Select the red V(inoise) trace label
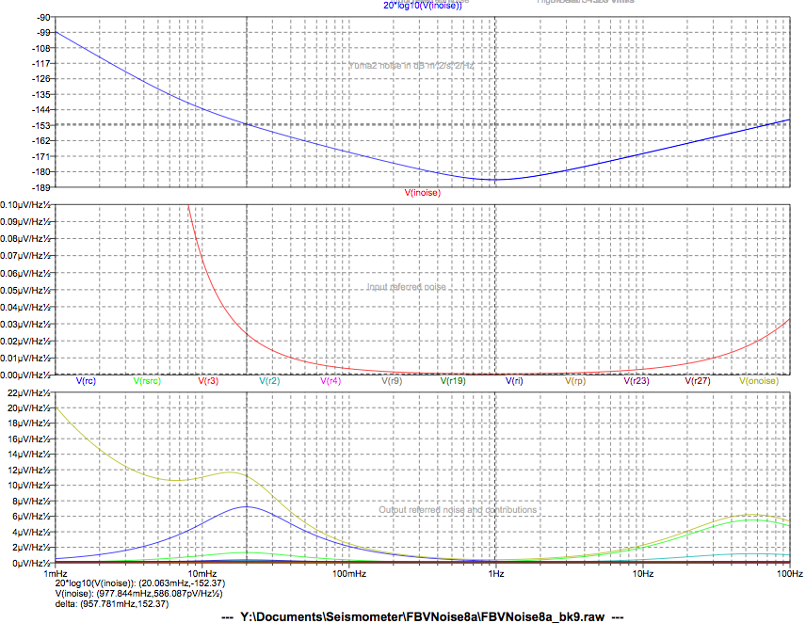This screenshot has width=806, height=623. coord(423,193)
